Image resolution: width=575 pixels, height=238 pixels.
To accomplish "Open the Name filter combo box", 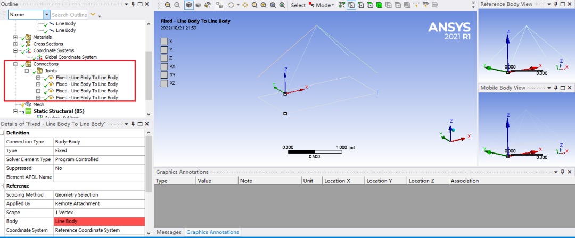I will click(29, 15).
